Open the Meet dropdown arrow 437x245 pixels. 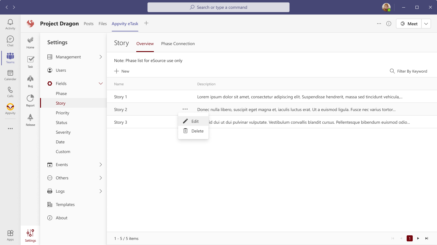[426, 24]
